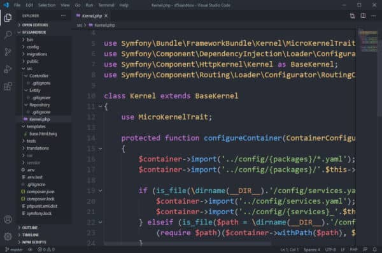Image resolution: width=382 pixels, height=253 pixels.
Task: Open the Go menu
Action: tap(78, 5)
